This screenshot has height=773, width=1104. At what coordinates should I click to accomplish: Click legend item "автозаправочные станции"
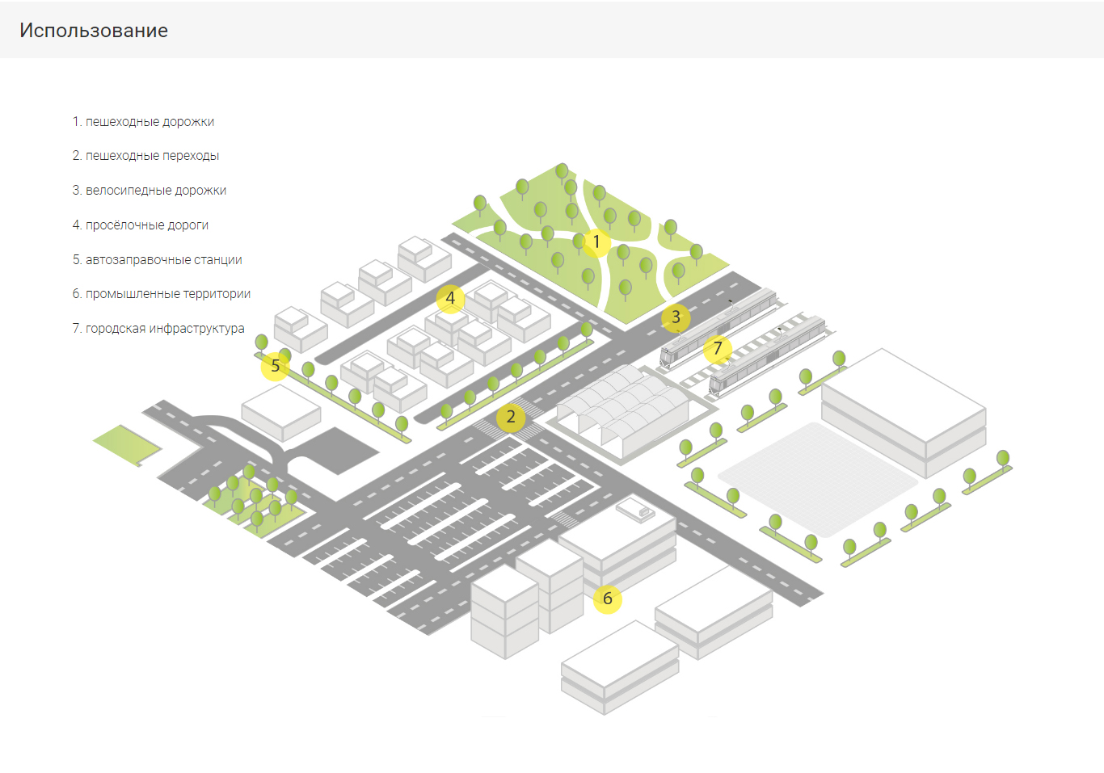coord(157,260)
